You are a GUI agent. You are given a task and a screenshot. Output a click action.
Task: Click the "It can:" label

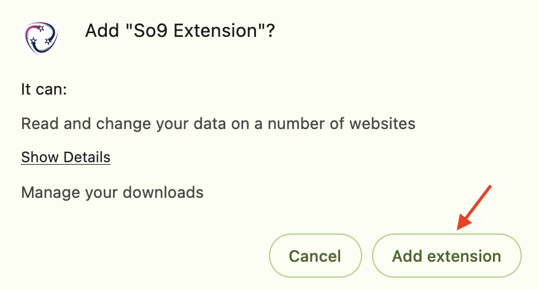point(44,89)
